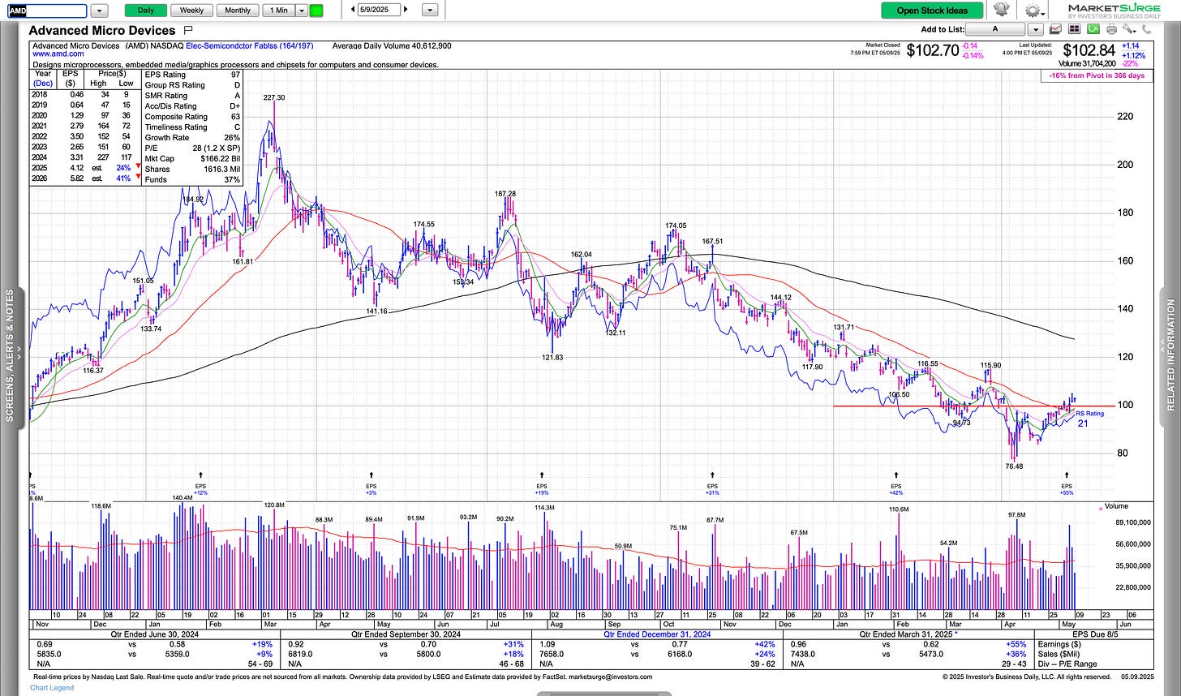Open the symbol history dropdown beside the AMD field

click(99, 11)
